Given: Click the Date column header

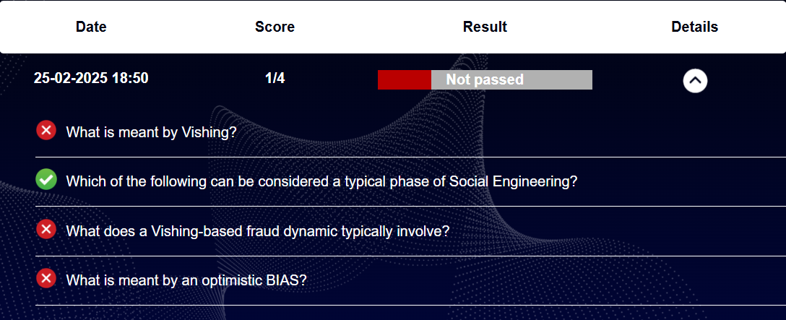Looking at the screenshot, I should point(91,27).
